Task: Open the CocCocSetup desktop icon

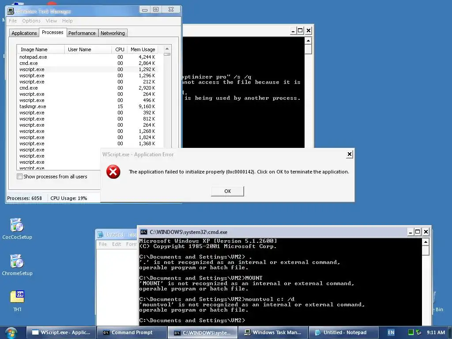Action: pyautogui.click(x=17, y=229)
